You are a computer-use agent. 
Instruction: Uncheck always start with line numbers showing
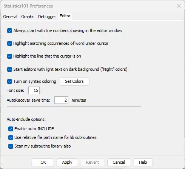9,30
